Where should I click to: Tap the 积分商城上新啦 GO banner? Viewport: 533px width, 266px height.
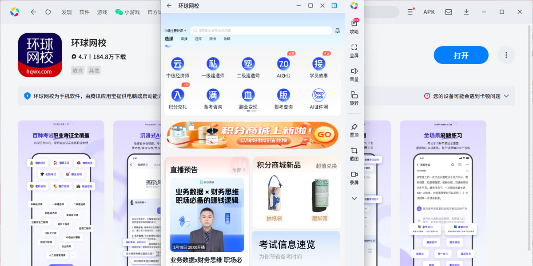(x=252, y=135)
